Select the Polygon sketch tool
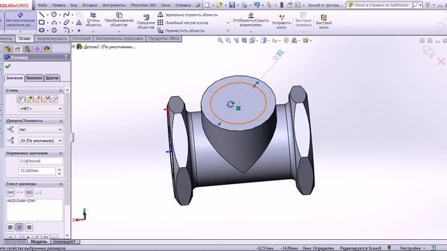This screenshot has height=251, width=447. tap(54, 30)
